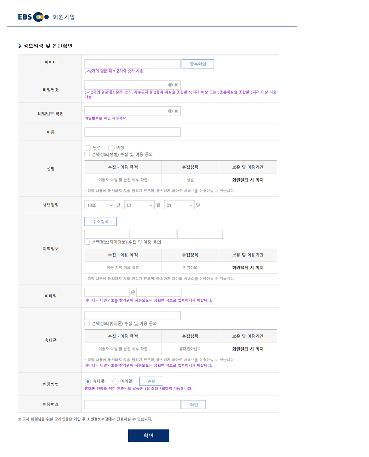
Task: Click the 이름 name input field
Action: click(x=132, y=132)
